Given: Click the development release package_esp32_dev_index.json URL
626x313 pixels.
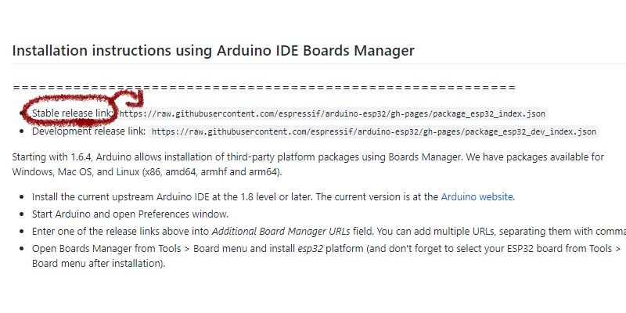Looking at the screenshot, I should pos(374,131).
